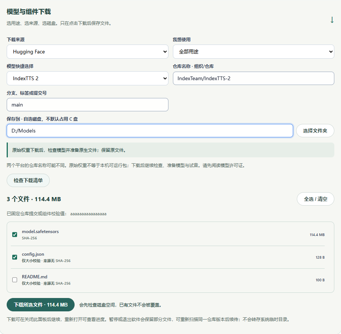Click the 全选 / 清空 button
The image size is (341, 334).
point(315,199)
